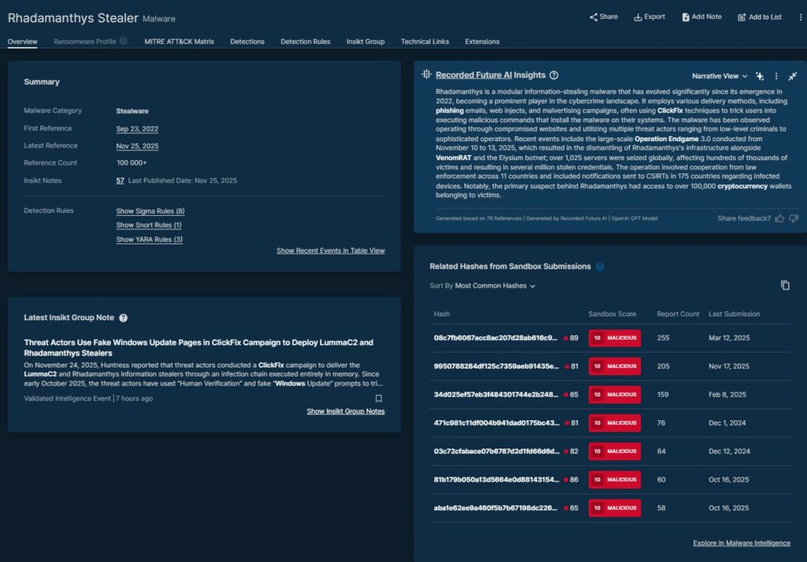The image size is (807, 562).
Task: Give thumbs up feedback on AI Insights
Action: click(779, 218)
